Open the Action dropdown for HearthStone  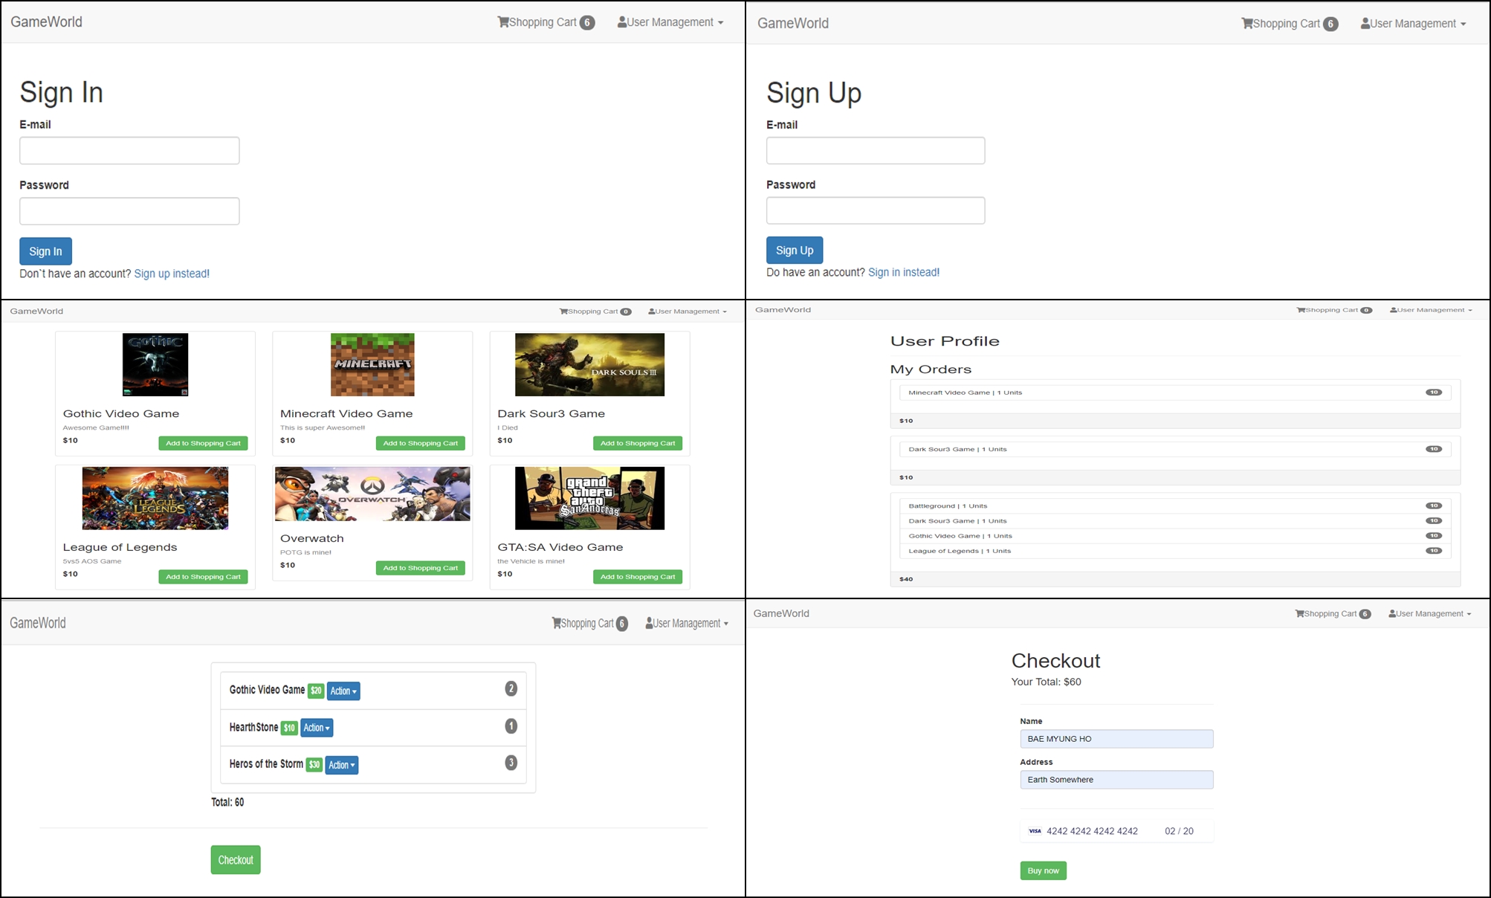pos(317,727)
